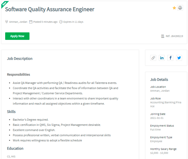
Task: Click the Job Description heading
Action: pyautogui.click(x=20, y=59)
